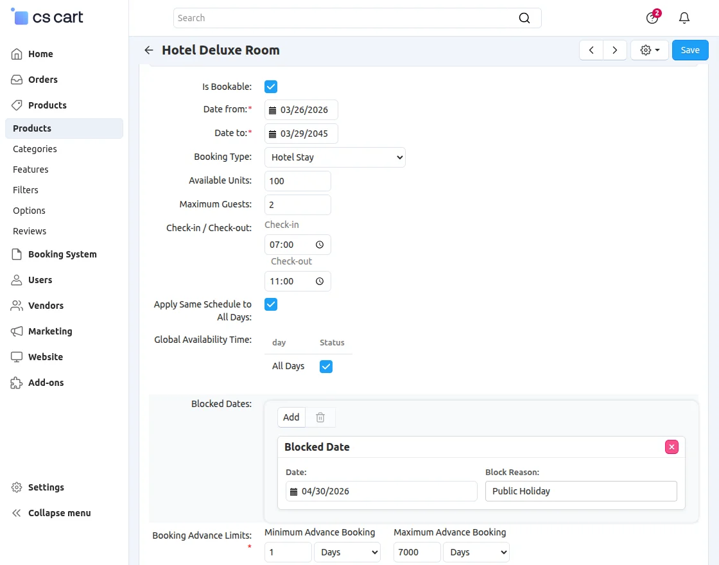Open the gear settings dropdown in the header

pos(650,50)
